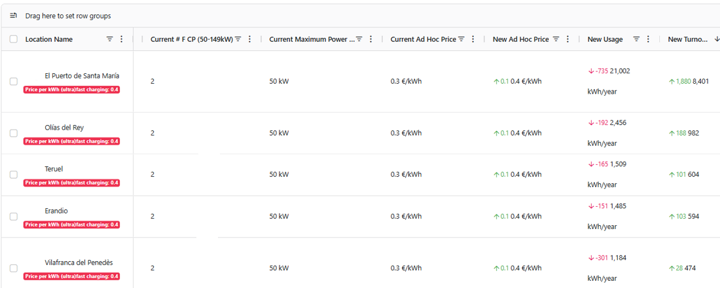Open three-dot menu of New Usage column

point(648,39)
